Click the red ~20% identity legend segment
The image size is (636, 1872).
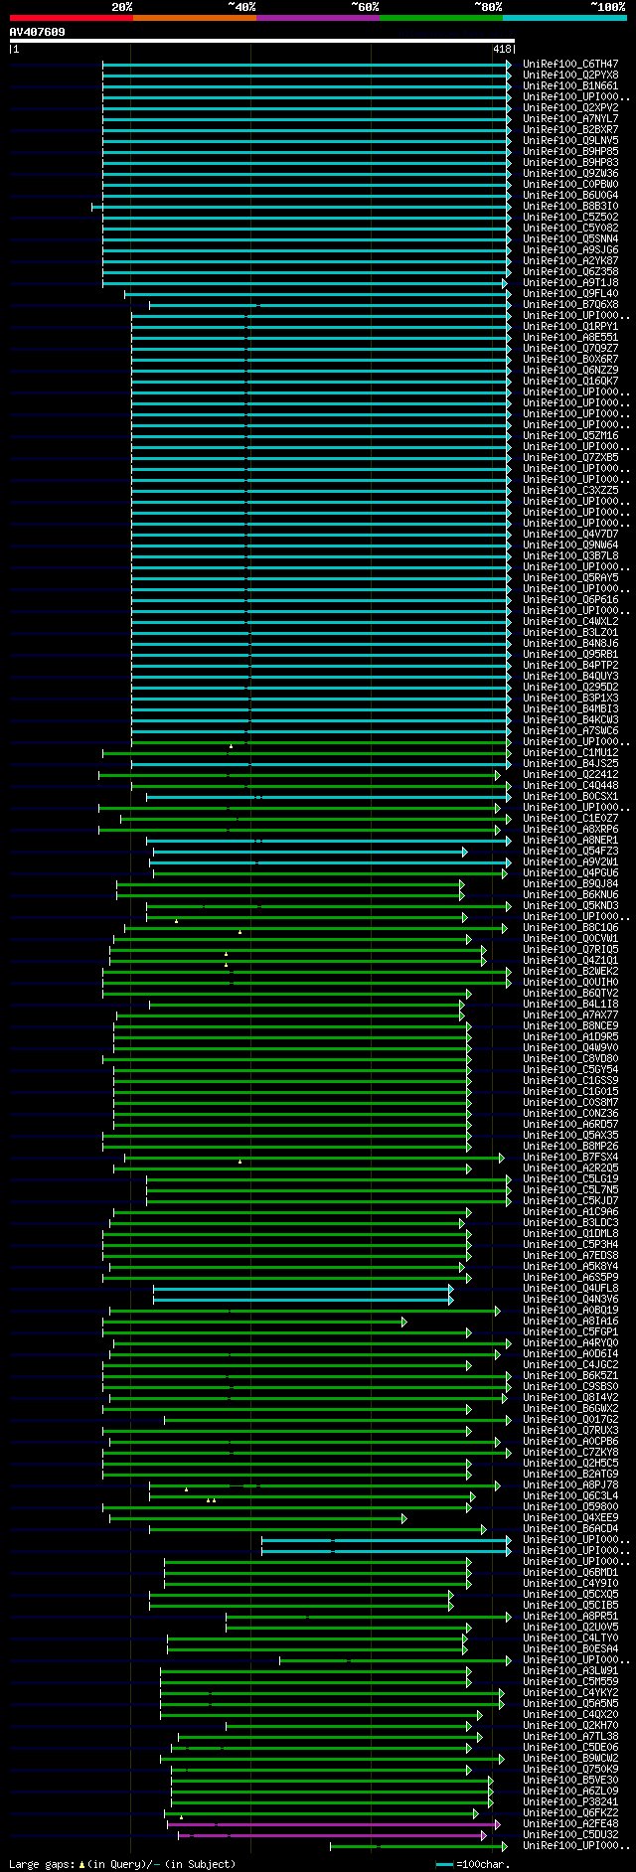click(72, 18)
